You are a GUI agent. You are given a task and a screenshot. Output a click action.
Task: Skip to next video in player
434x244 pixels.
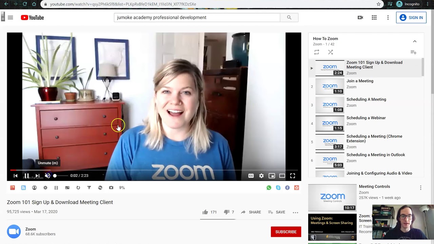(37, 176)
